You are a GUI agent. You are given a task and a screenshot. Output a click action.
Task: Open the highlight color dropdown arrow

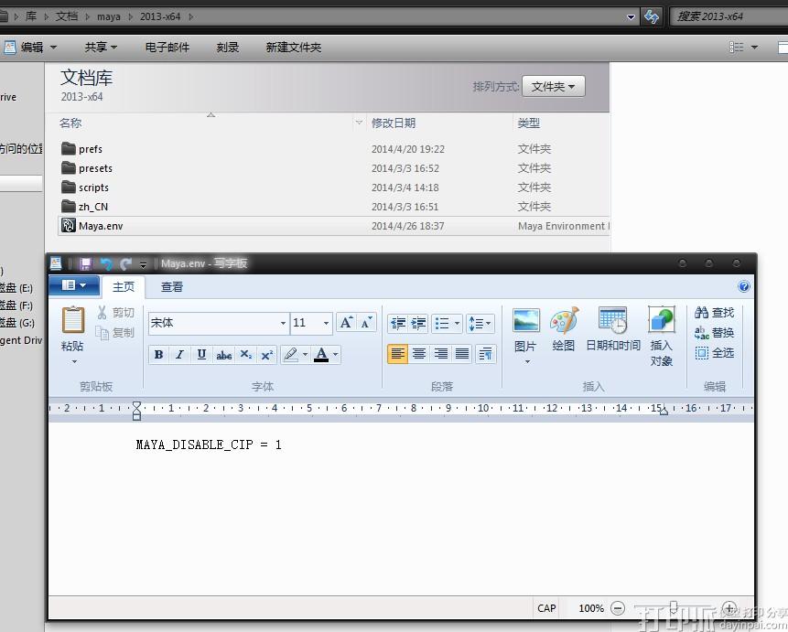click(305, 355)
